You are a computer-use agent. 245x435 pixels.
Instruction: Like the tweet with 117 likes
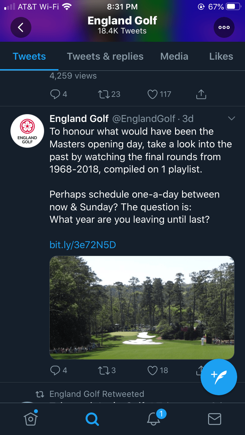click(x=153, y=94)
